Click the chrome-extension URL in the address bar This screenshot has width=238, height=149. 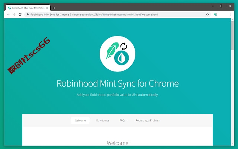(115, 15)
